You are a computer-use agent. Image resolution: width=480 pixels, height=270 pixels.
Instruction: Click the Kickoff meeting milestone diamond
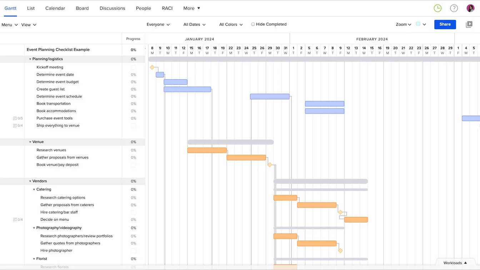point(152,67)
